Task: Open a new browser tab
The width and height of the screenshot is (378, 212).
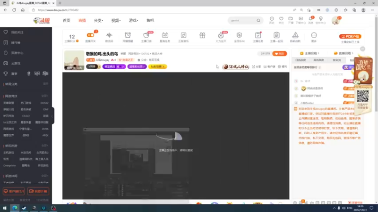Action: tap(60, 3)
